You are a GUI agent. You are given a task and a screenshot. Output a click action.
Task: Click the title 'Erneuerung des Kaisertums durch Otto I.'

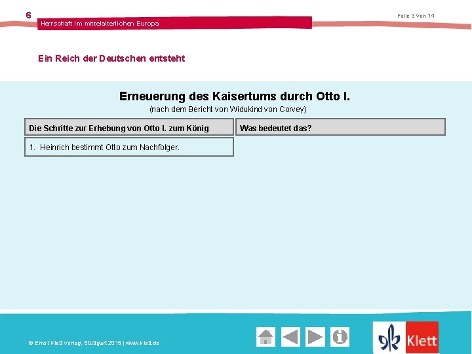click(x=235, y=96)
